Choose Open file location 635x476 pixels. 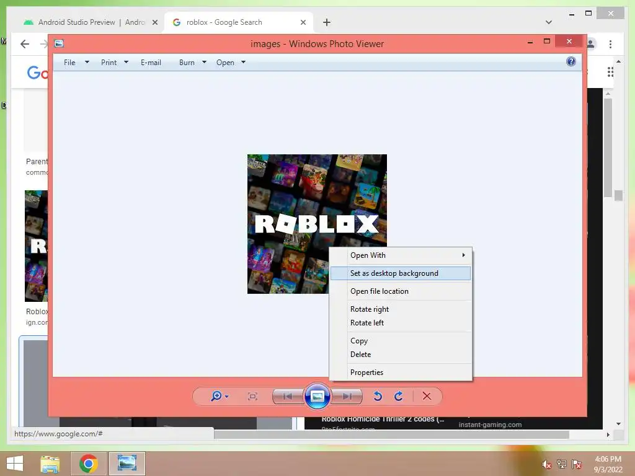click(x=401, y=291)
